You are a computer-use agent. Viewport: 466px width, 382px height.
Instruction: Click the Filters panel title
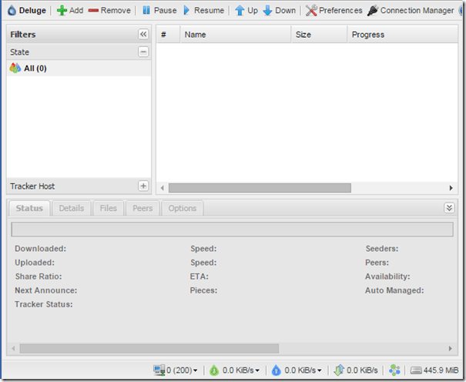tap(23, 35)
